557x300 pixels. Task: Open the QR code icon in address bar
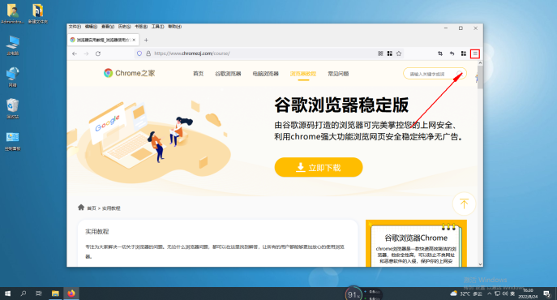pos(380,54)
